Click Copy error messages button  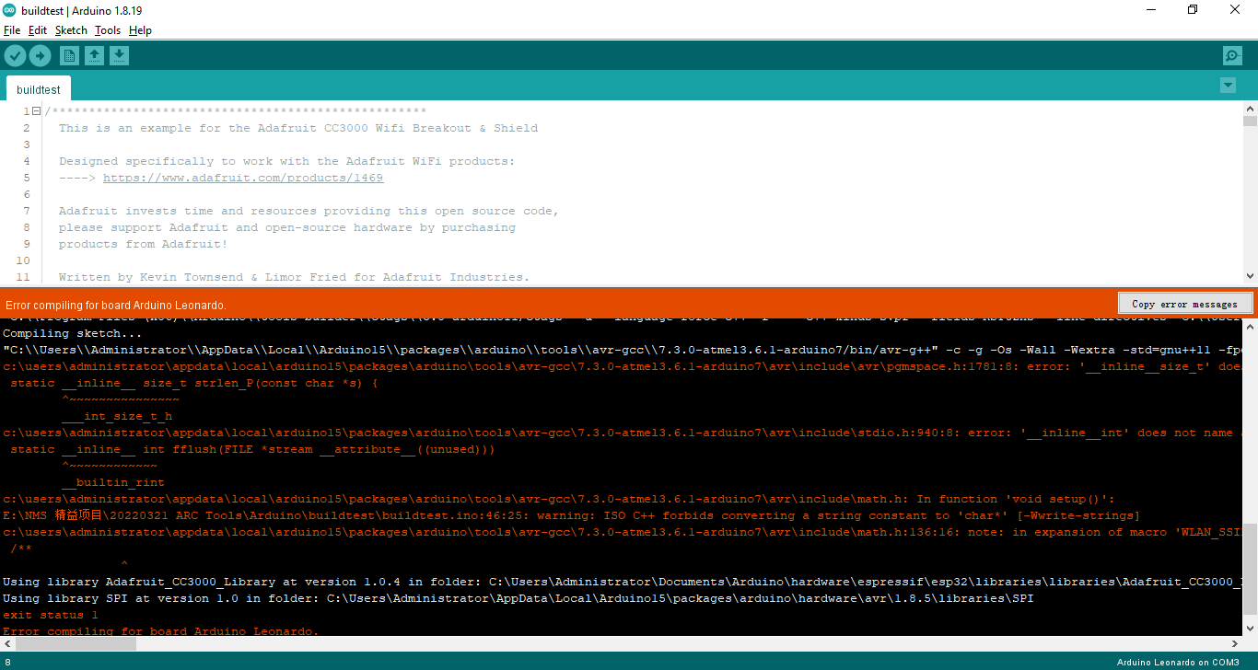[x=1184, y=304]
